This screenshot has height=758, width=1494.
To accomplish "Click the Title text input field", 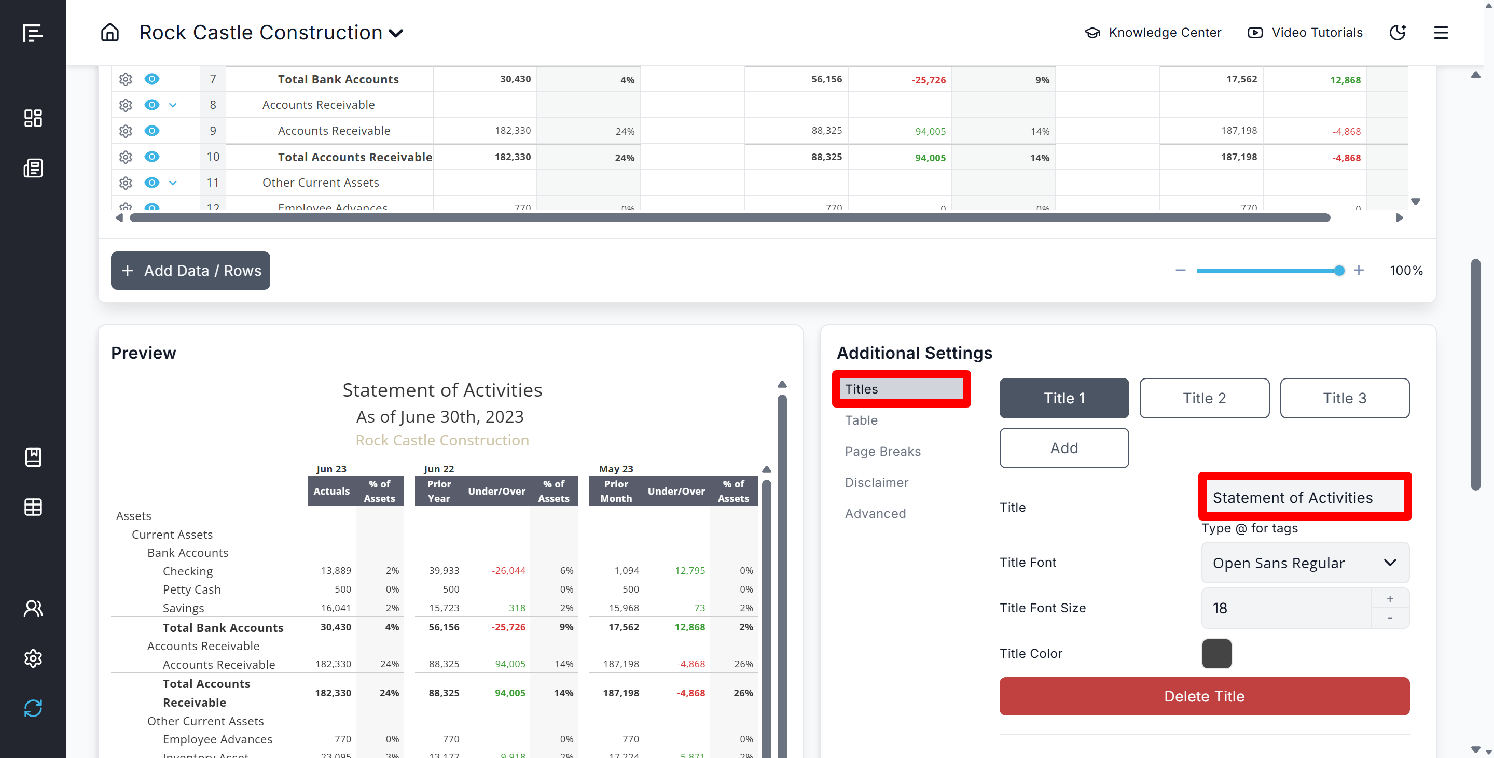I will pos(1305,497).
